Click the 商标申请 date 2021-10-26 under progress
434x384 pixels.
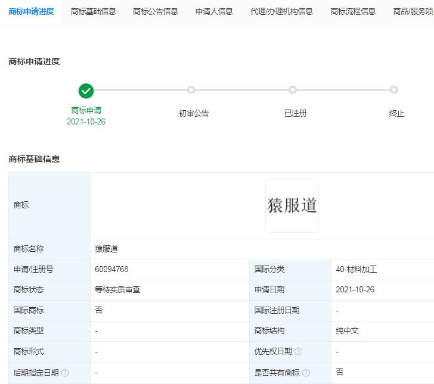tap(86, 122)
